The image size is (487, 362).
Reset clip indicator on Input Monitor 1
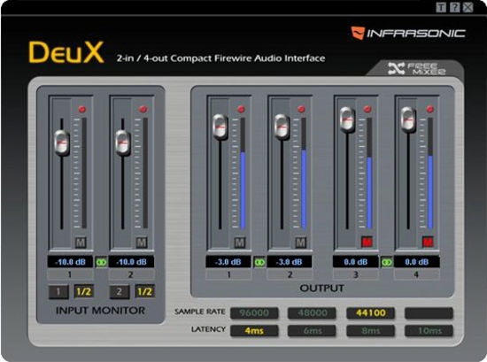[x=82, y=109]
